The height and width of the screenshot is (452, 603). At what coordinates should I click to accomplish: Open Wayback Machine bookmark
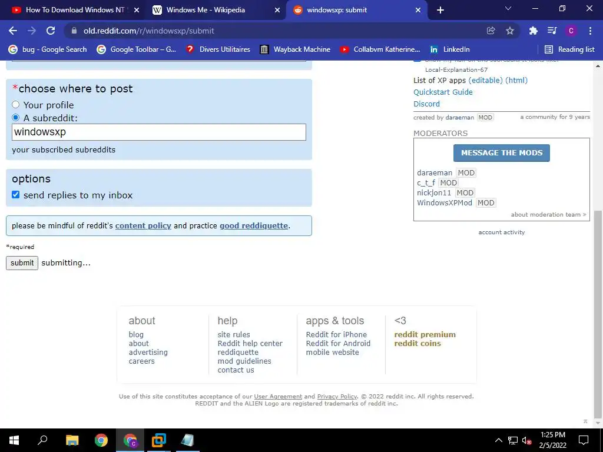pyautogui.click(x=296, y=49)
